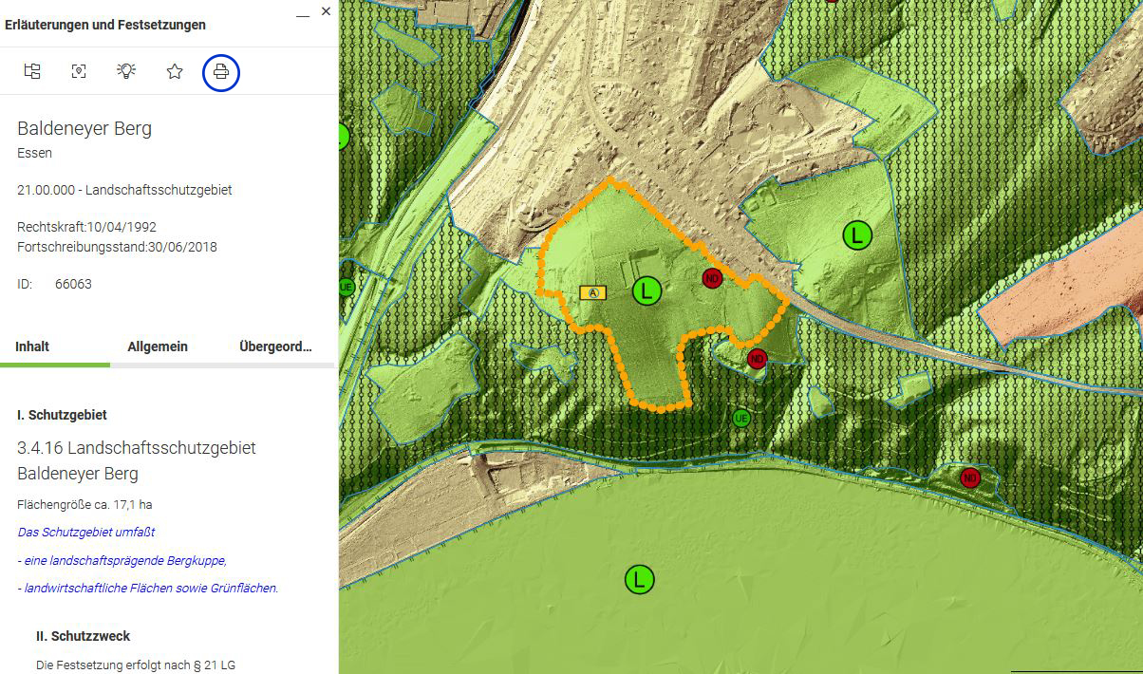
Task: Click the L marker northeast of highlighted area
Action: (x=857, y=234)
